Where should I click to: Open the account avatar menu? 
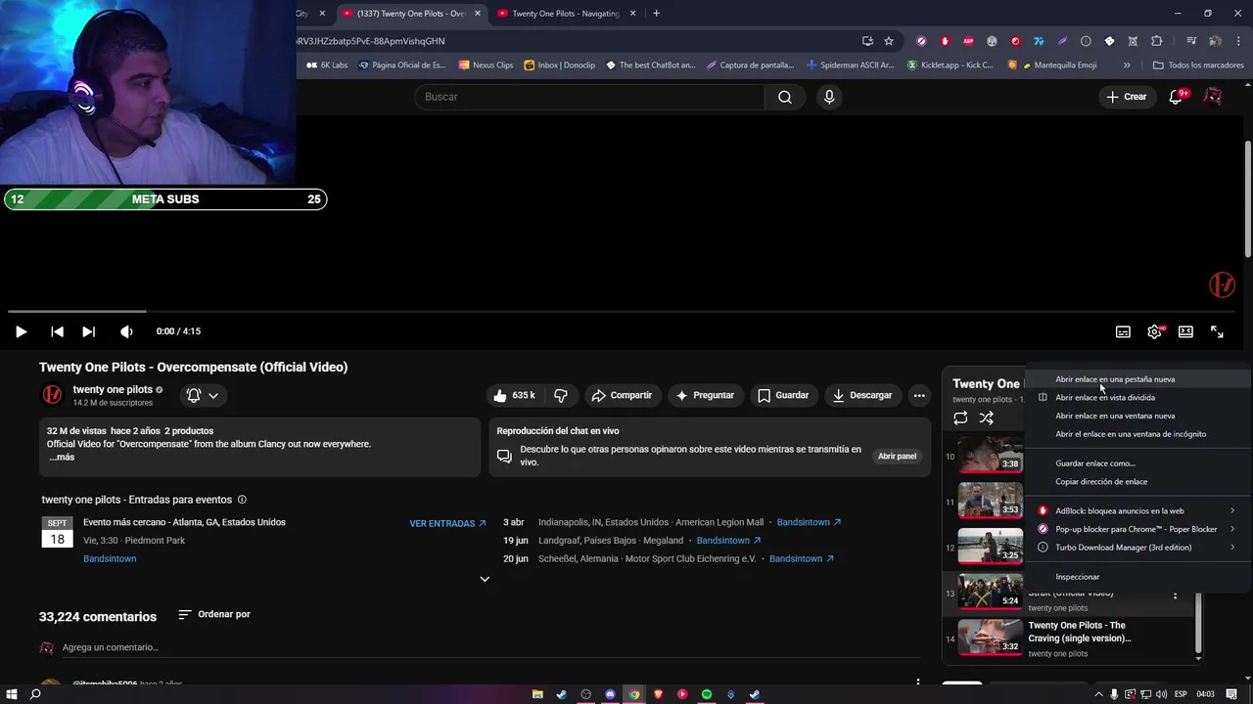1213,97
